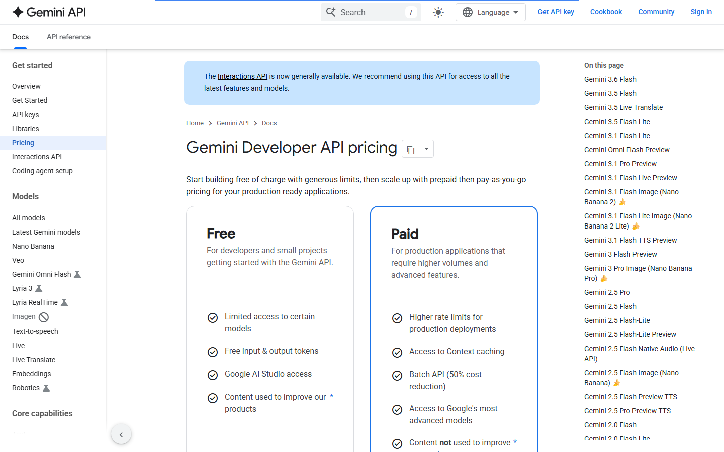Open Libraries in the sidebar
The width and height of the screenshot is (724, 452).
(25, 129)
